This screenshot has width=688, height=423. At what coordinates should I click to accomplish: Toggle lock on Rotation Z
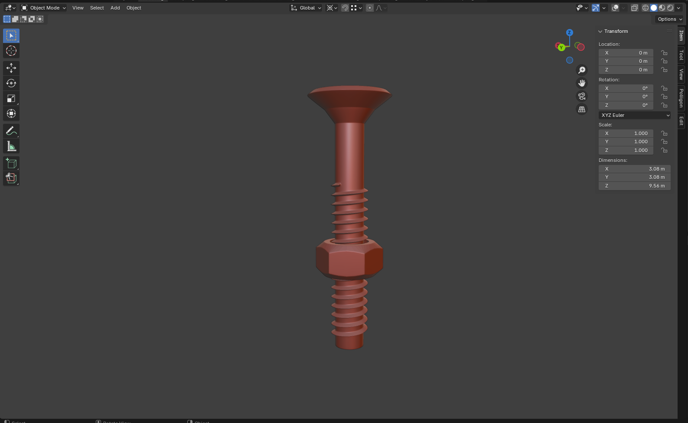[664, 105]
